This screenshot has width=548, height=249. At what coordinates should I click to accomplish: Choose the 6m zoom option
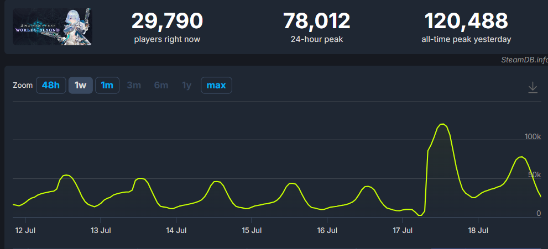click(161, 86)
